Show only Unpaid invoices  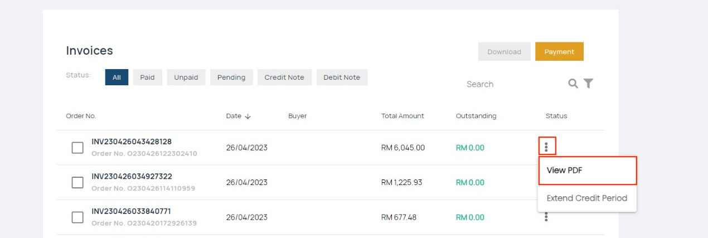[x=186, y=77]
